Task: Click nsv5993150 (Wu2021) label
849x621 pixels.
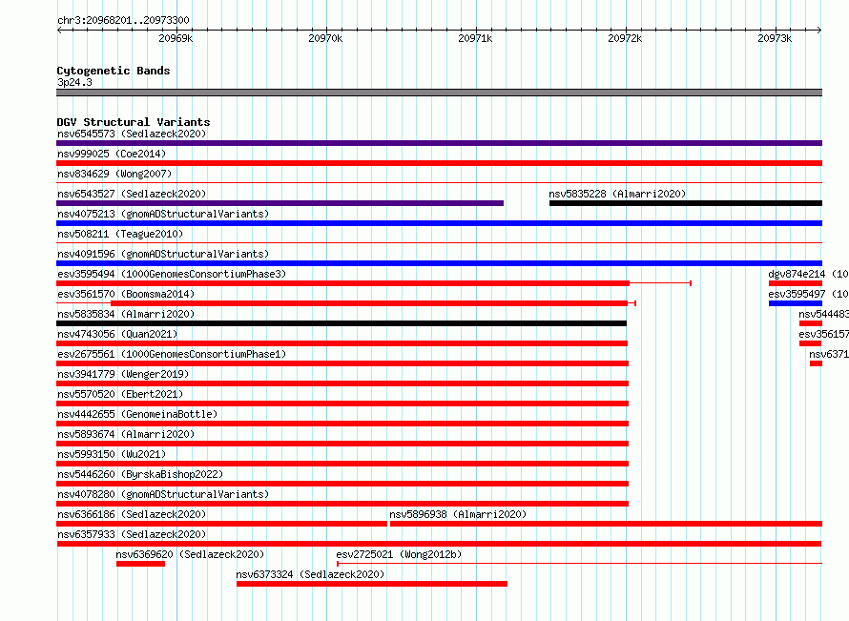Action: point(112,454)
